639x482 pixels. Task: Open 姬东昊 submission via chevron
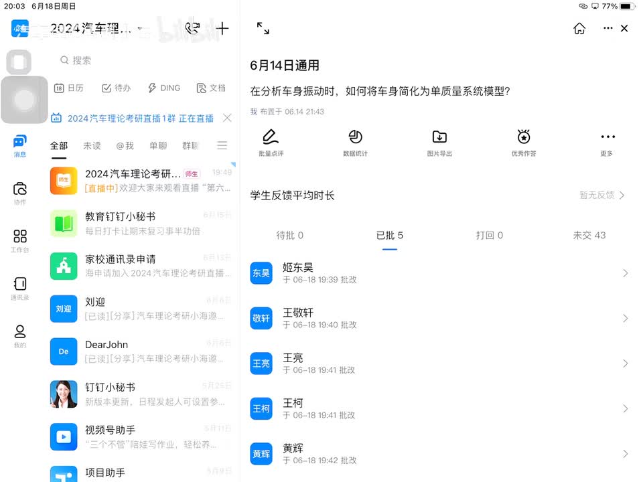625,273
